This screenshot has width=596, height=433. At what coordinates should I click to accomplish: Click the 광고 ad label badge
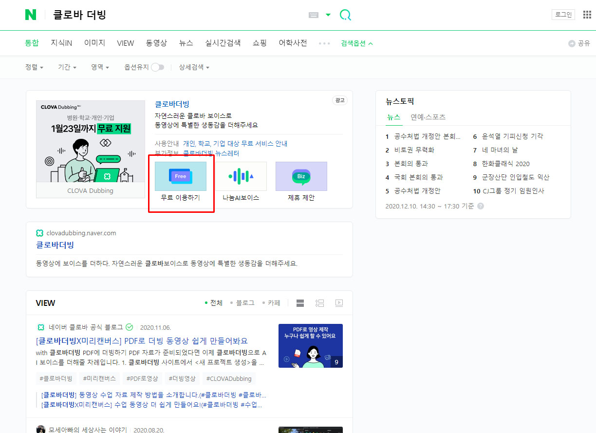(x=340, y=100)
